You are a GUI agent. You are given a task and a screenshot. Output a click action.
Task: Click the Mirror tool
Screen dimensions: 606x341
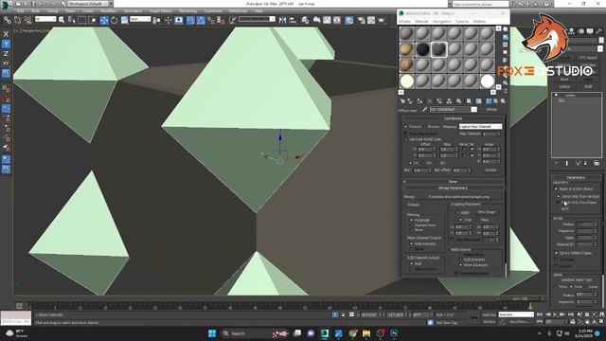(282, 20)
